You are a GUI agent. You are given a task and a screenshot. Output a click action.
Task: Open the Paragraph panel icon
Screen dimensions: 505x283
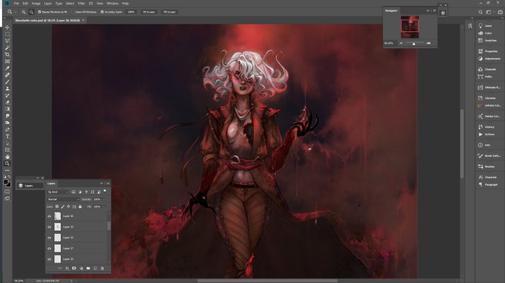coord(480,184)
